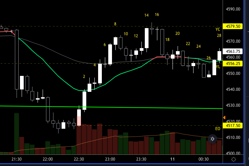
Task: Click the 00:30 time axis label
Action: [x=203, y=159]
